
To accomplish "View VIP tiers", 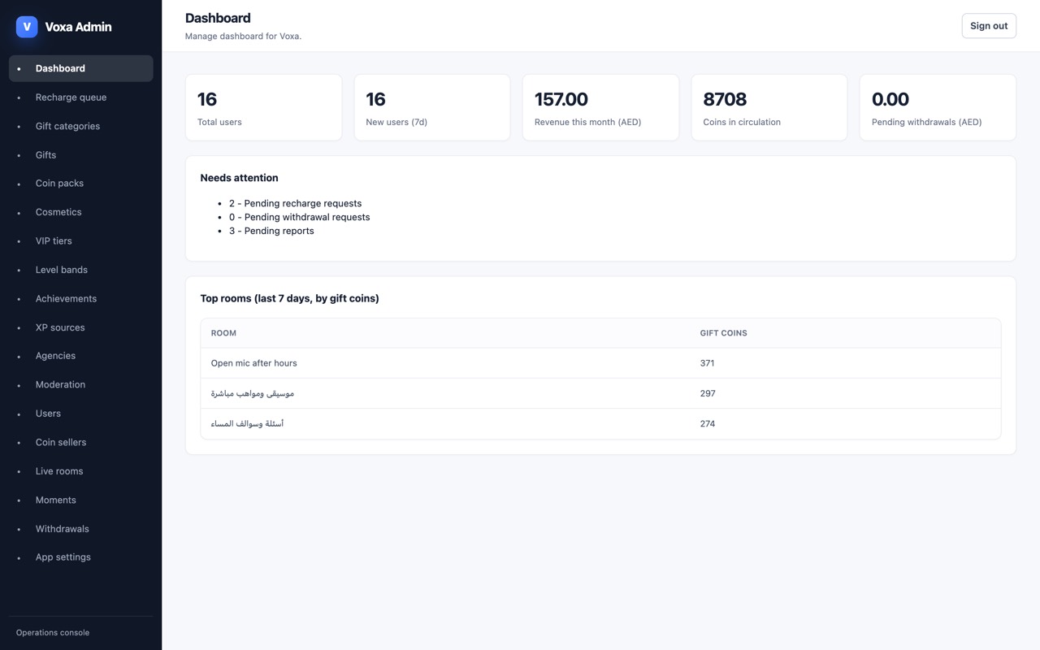I will [x=80, y=241].
